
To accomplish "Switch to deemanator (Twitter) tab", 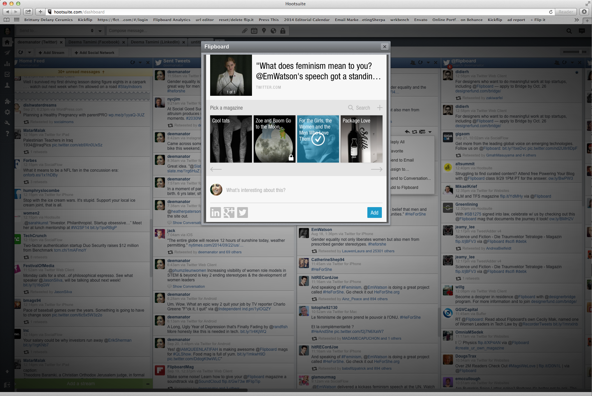I will (37, 42).
